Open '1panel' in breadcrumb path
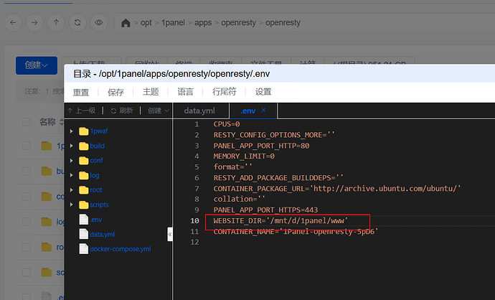 point(173,23)
